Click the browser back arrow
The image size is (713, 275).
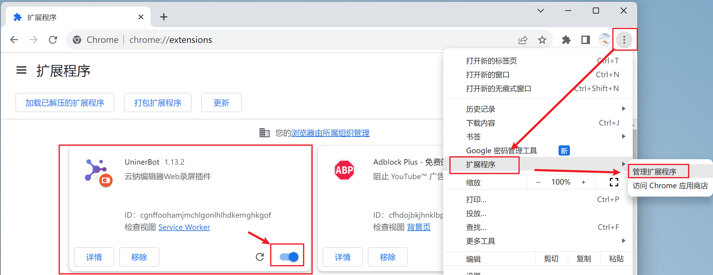point(14,40)
